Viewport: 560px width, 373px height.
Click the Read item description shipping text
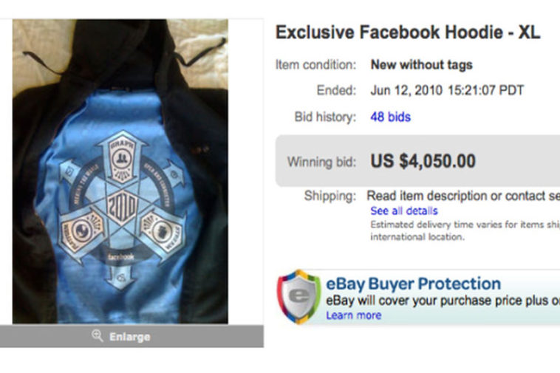462,196
